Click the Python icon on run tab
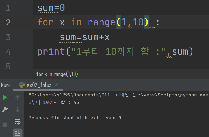 (22, 85)
